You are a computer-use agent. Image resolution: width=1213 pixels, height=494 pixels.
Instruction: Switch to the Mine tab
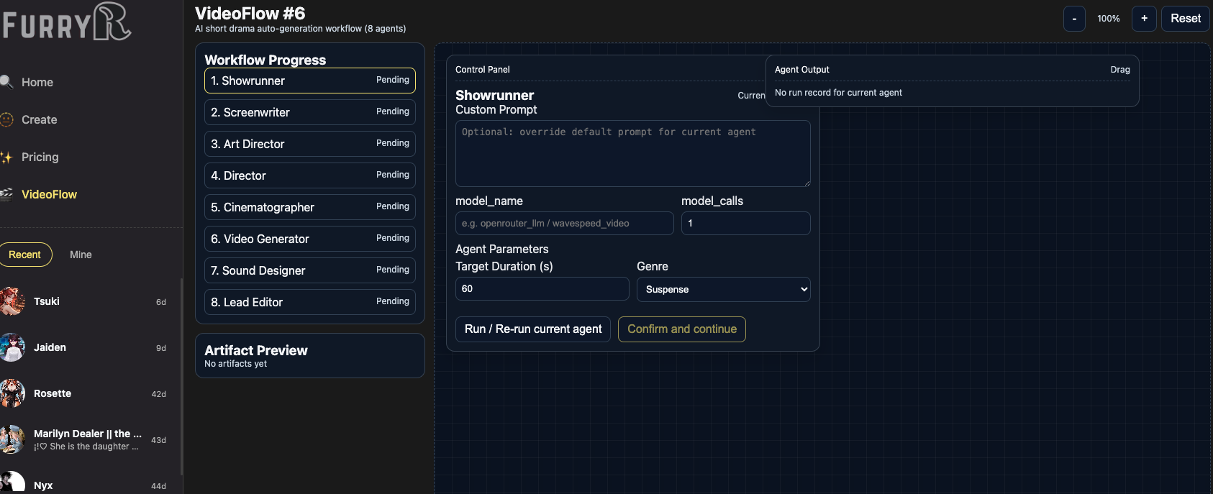click(81, 255)
